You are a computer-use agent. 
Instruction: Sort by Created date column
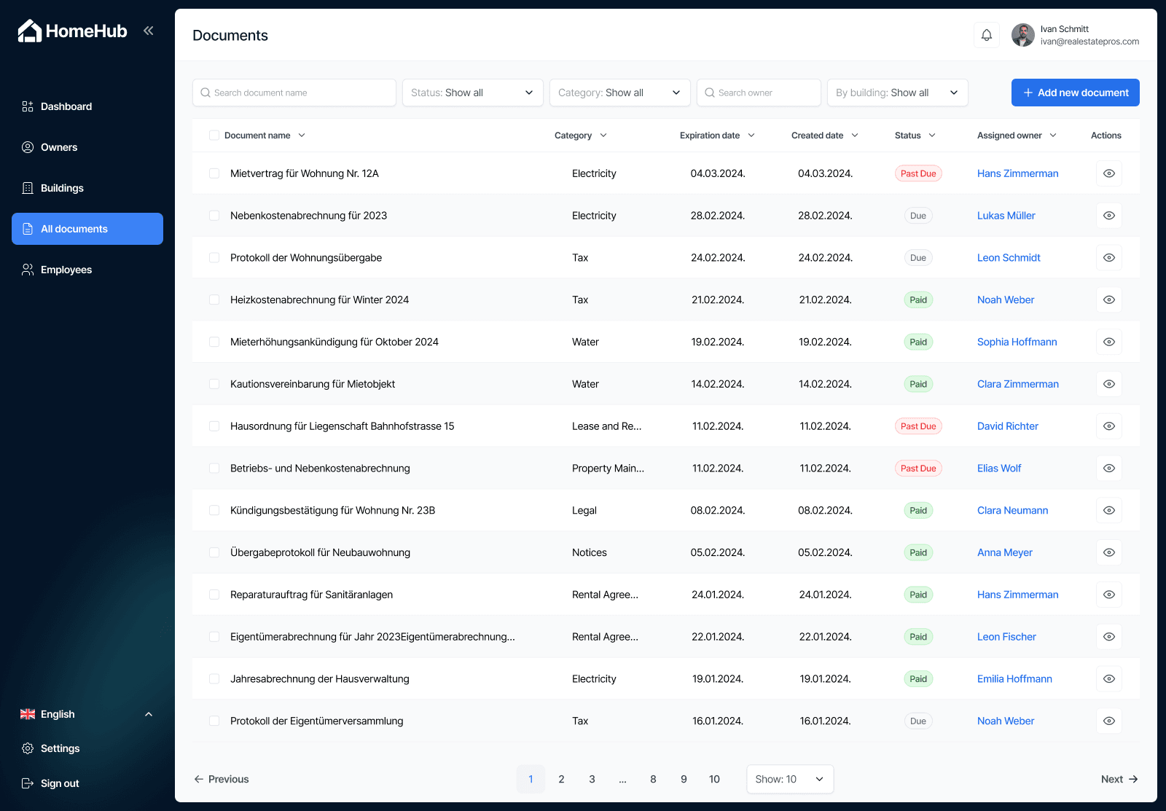[825, 136]
